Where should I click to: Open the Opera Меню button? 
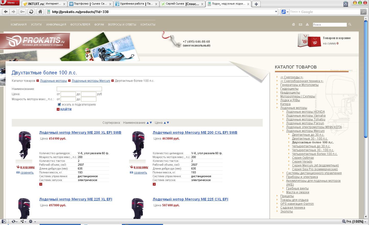pyautogui.click(x=10, y=3)
